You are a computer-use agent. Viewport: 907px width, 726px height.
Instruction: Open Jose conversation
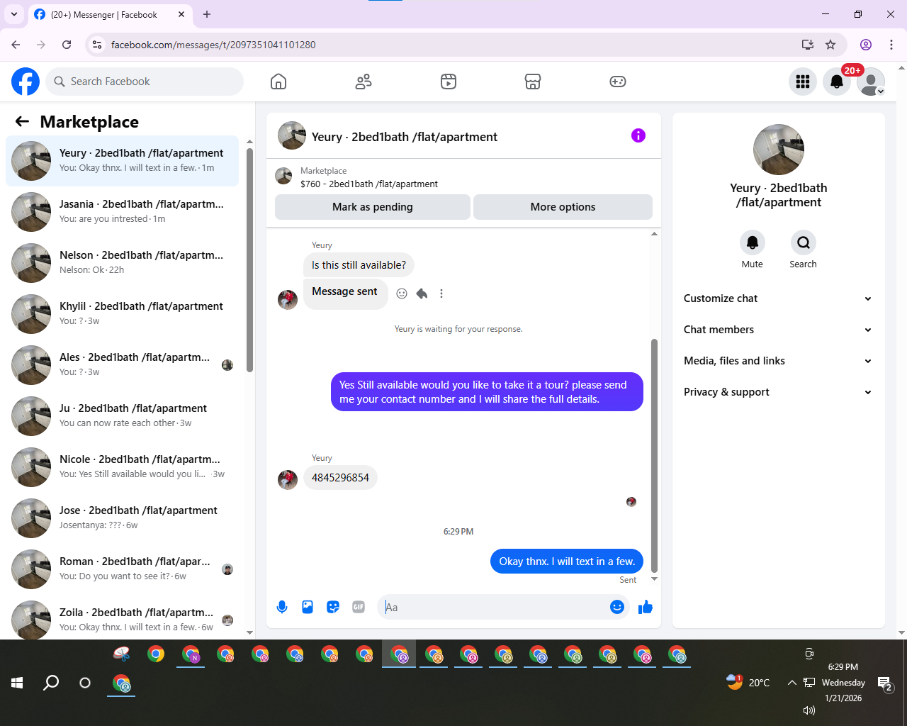point(122,518)
